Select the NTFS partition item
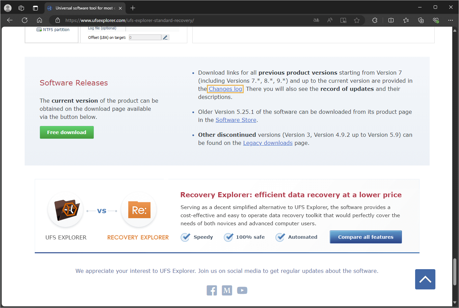 (x=53, y=30)
